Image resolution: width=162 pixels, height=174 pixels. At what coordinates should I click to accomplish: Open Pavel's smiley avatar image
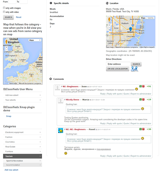coord(61,130)
